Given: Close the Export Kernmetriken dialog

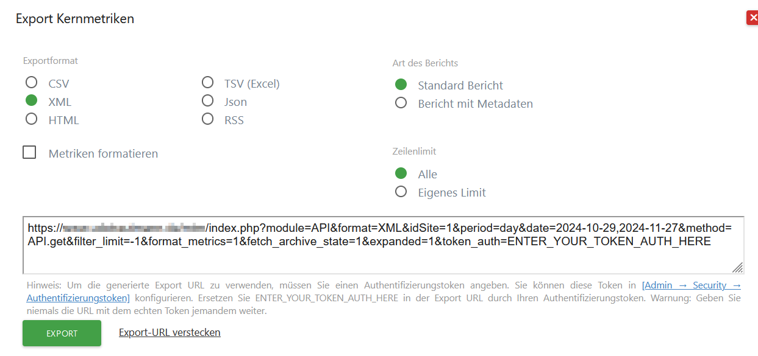Looking at the screenshot, I should coord(753,18).
